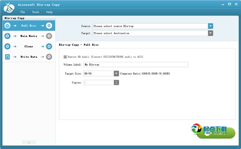
Task: Click the Compress Ratio 100% text
Action: pos(145,73)
